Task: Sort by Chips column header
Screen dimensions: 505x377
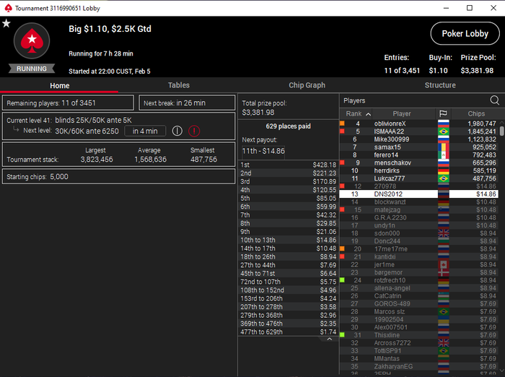Action: pos(476,113)
